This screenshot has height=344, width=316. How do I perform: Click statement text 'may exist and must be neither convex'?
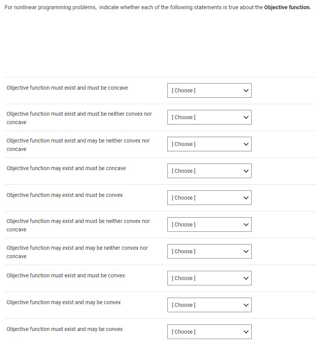pos(78,221)
